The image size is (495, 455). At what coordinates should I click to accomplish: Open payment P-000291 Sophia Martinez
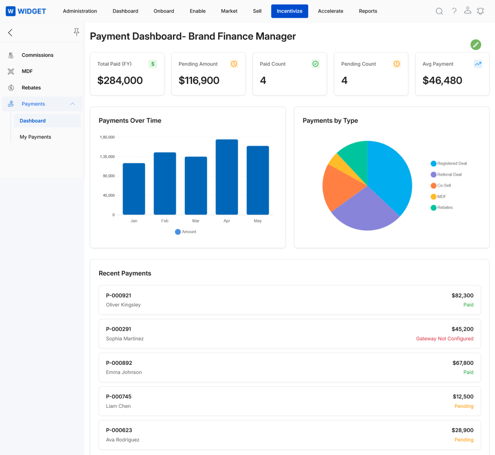point(290,334)
